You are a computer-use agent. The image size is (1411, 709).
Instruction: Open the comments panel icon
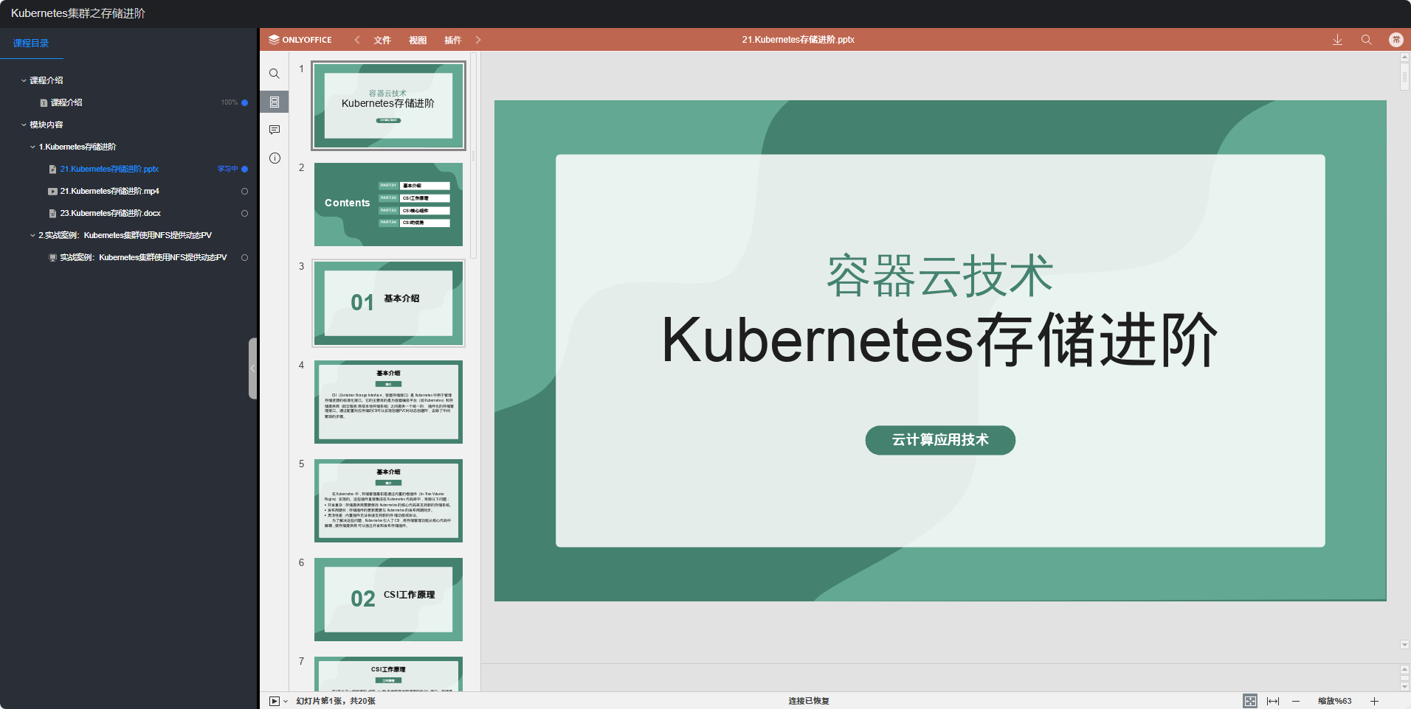pyautogui.click(x=275, y=130)
